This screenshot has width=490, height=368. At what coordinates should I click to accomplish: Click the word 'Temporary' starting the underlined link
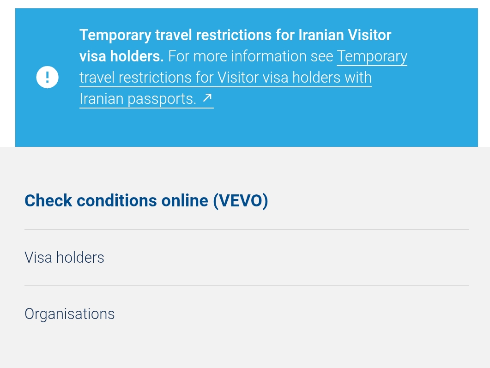point(372,56)
